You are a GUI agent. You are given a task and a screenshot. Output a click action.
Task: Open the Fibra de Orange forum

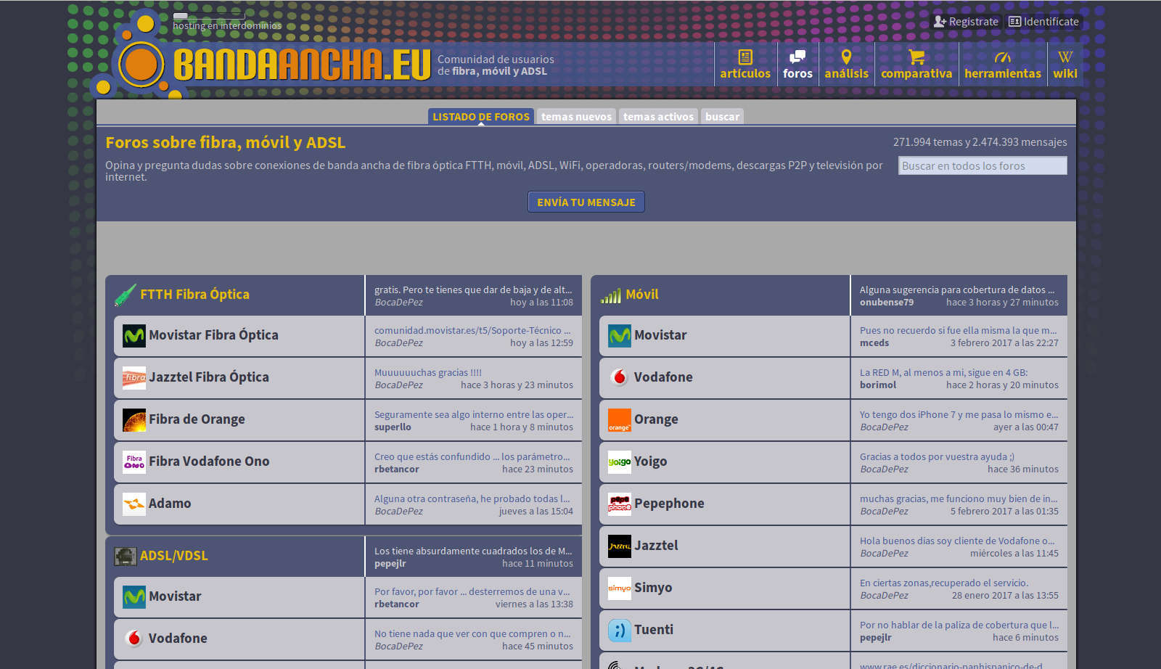tap(197, 419)
